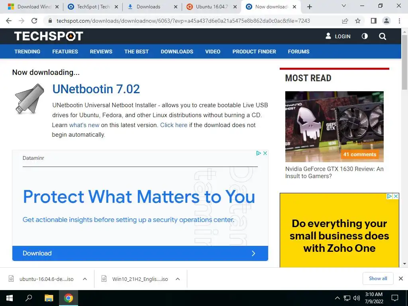The height and width of the screenshot is (306, 408).
Task: Bookmark this page with star icon
Action: click(x=358, y=21)
